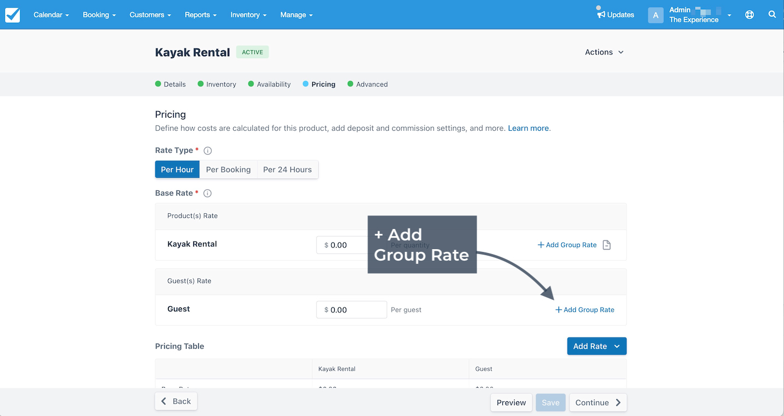The height and width of the screenshot is (416, 784).
Task: Click the Kayak Rental column header
Action: [x=337, y=369]
